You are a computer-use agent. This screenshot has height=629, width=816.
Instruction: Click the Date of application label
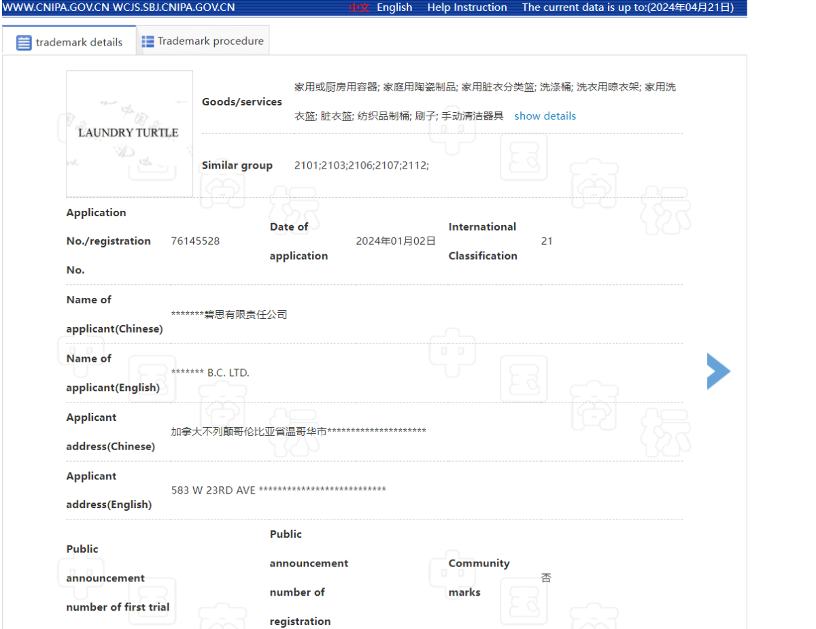pos(299,241)
